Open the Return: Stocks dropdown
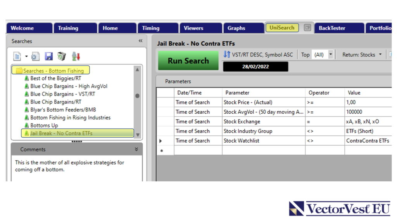This screenshot has height=220, width=397. point(362,55)
